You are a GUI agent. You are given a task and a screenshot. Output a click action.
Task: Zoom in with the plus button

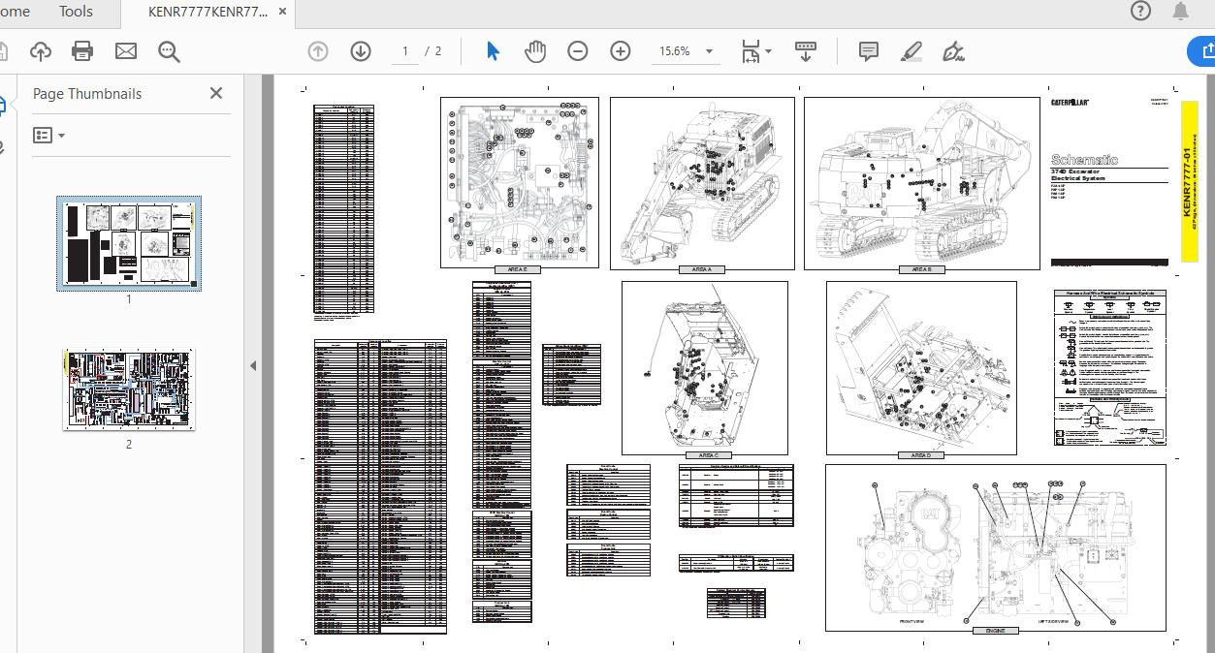(x=621, y=51)
